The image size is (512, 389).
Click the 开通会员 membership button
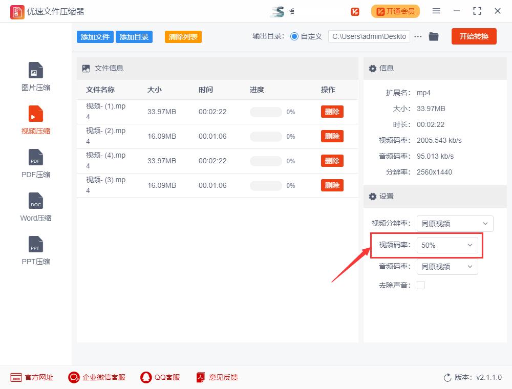click(395, 11)
